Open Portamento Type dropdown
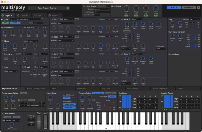Image resolution: width=202 pixels, height=132 pixels. (13, 121)
